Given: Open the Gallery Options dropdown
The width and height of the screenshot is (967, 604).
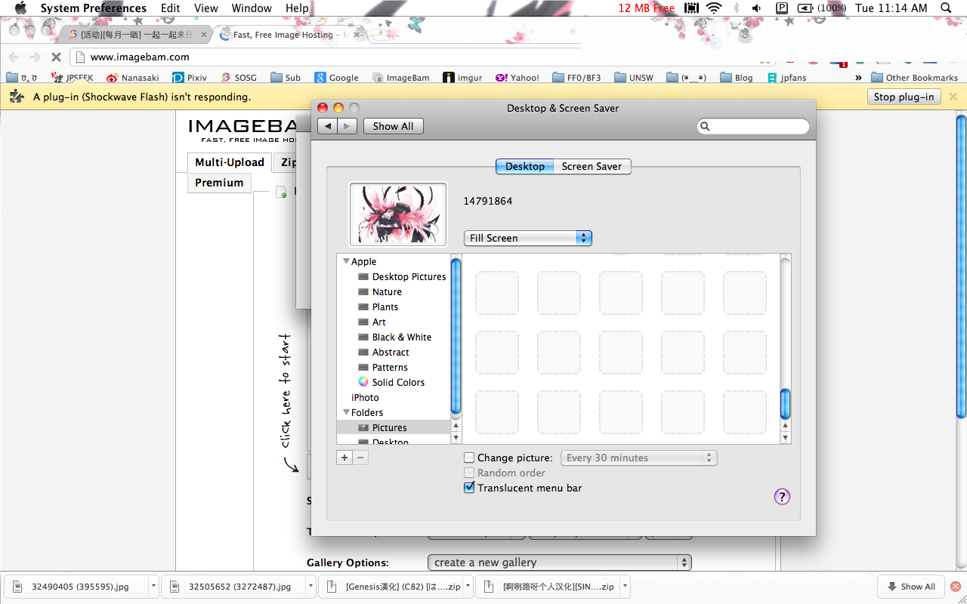Looking at the screenshot, I should [x=559, y=562].
